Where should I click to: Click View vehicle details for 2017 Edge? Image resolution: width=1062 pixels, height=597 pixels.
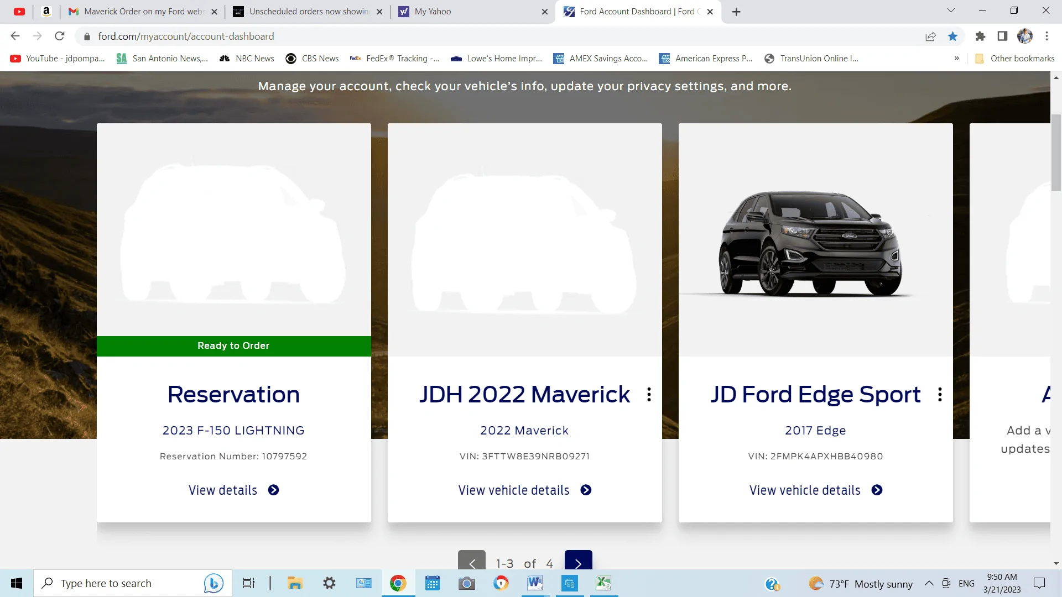click(815, 490)
